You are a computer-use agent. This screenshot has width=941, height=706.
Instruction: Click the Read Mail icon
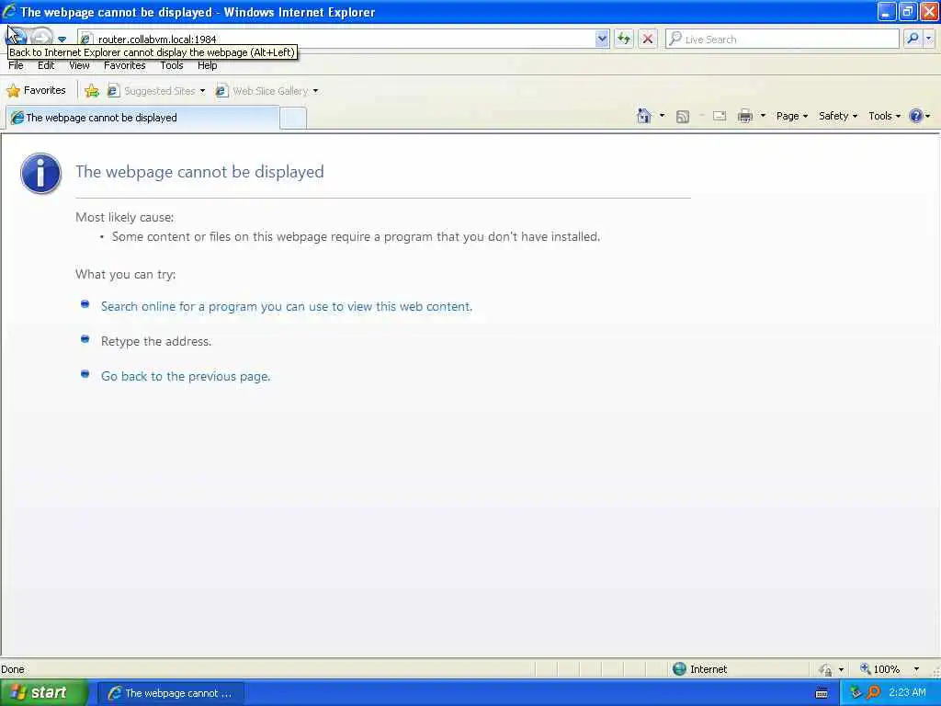tap(720, 117)
